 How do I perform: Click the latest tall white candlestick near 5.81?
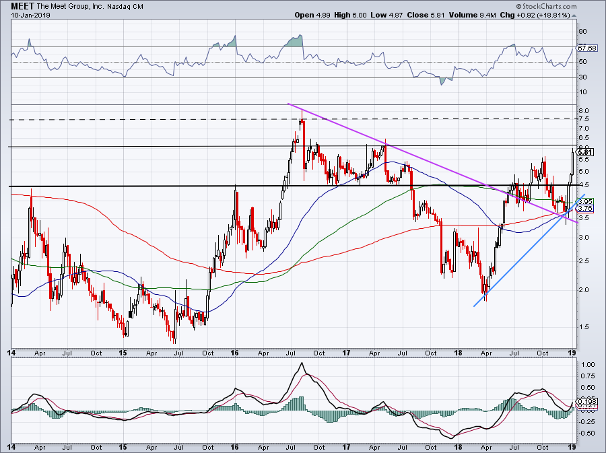pyautogui.click(x=572, y=162)
